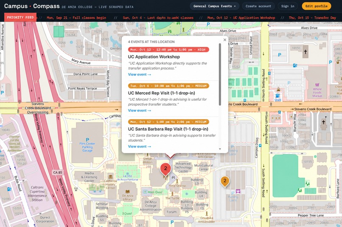342x227 pixels.
Task: Click the MEDIUM badge Mon, Oct 12 1:00 pm
Action: [168, 122]
